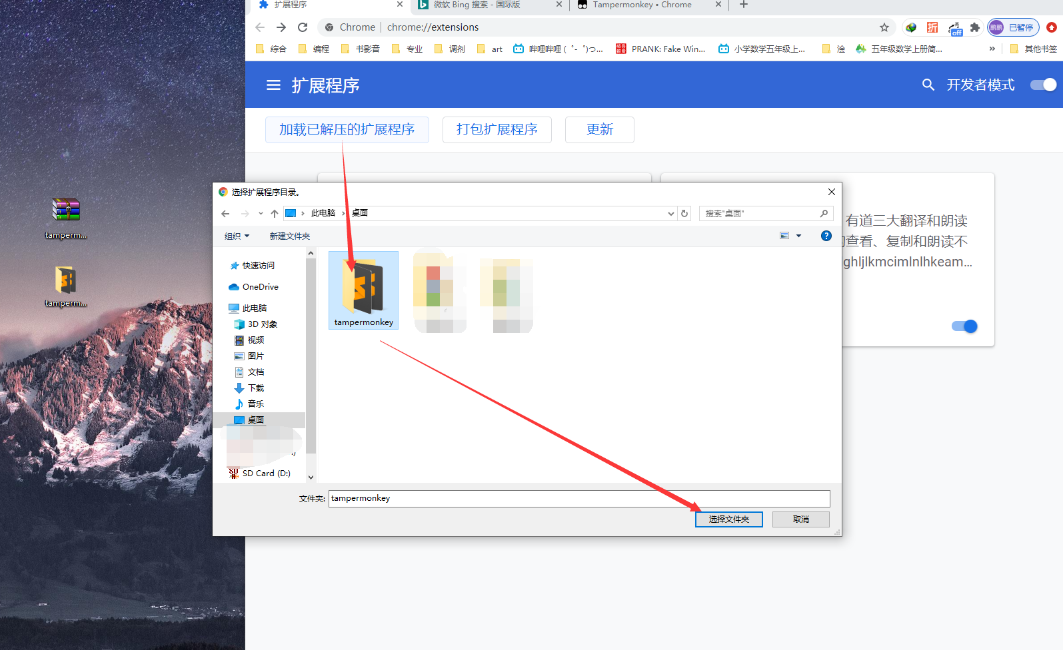The image size is (1063, 650).
Task: Bookmark this page with the star icon
Action: [x=884, y=27]
